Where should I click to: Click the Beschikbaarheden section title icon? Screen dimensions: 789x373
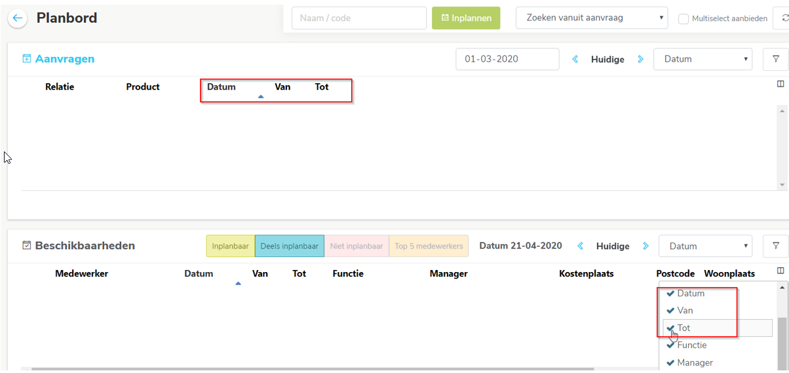[x=27, y=246]
